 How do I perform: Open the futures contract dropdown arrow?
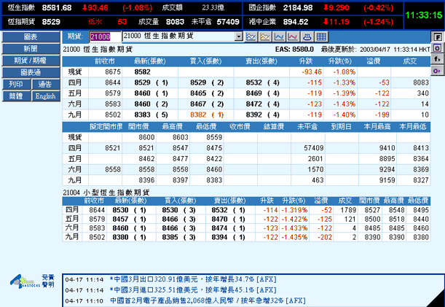pos(239,36)
